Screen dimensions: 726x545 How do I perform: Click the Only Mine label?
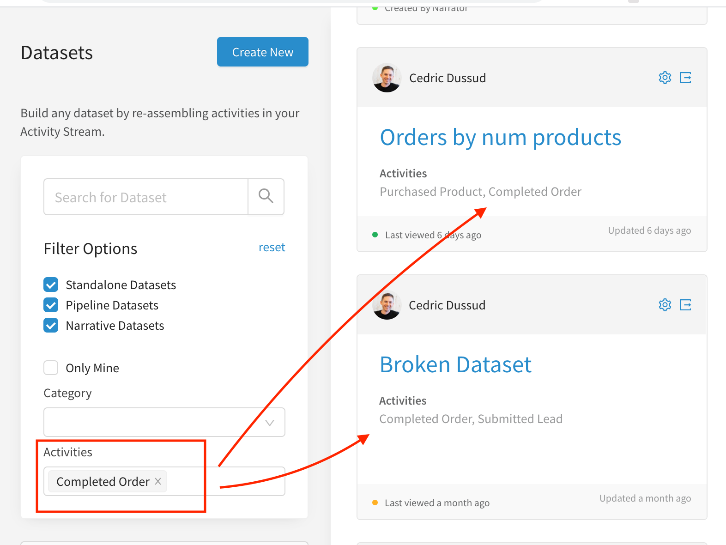coord(92,368)
